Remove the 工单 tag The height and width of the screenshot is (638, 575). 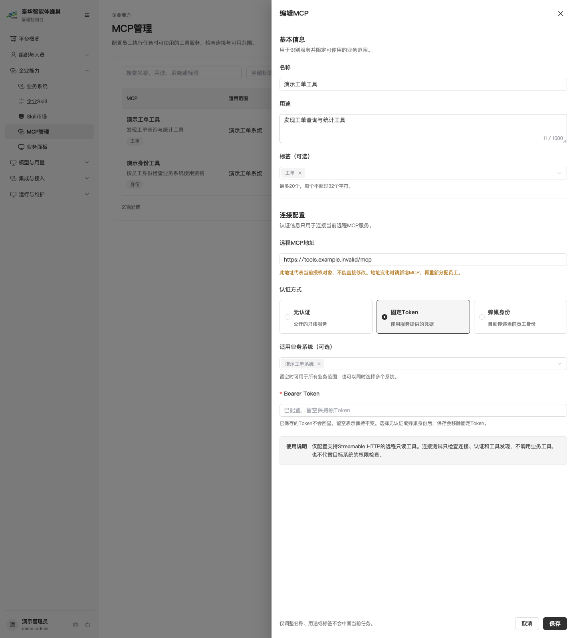pos(300,173)
